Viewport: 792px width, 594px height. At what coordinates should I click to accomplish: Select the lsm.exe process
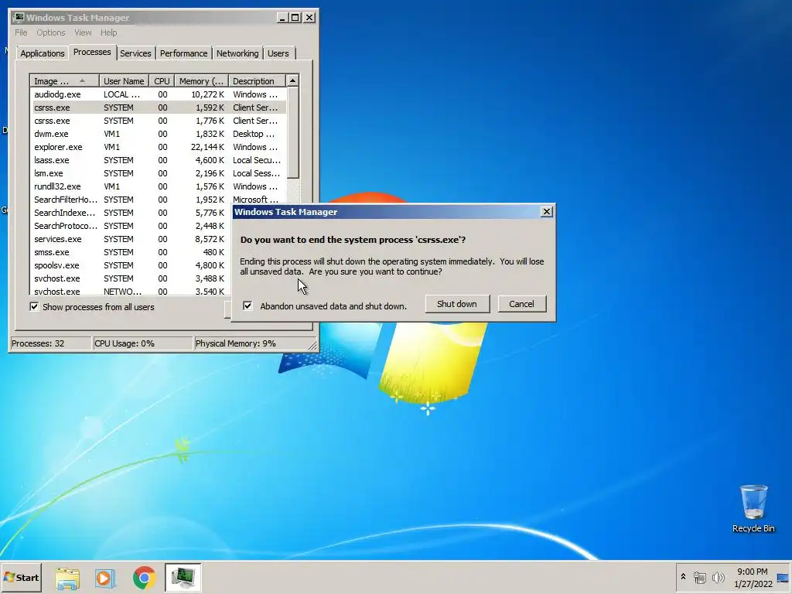click(158, 173)
